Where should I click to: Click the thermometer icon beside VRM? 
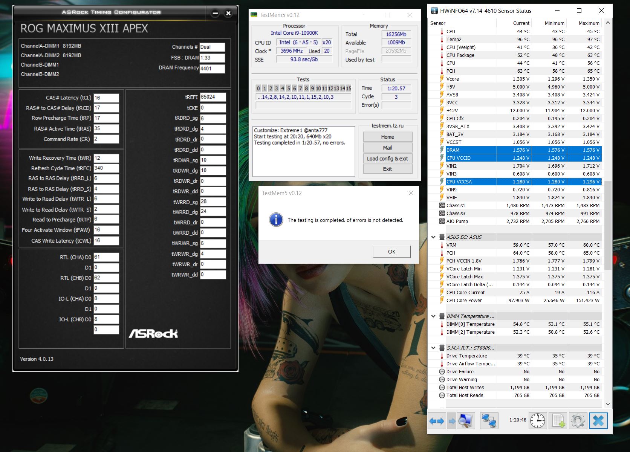442,245
